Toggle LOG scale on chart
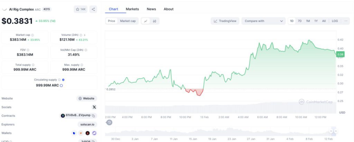Image resolution: width=354 pixels, height=142 pixels. coord(335,21)
